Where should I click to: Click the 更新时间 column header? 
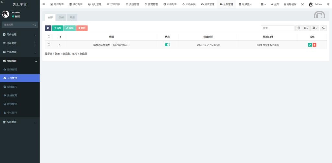click(x=267, y=37)
